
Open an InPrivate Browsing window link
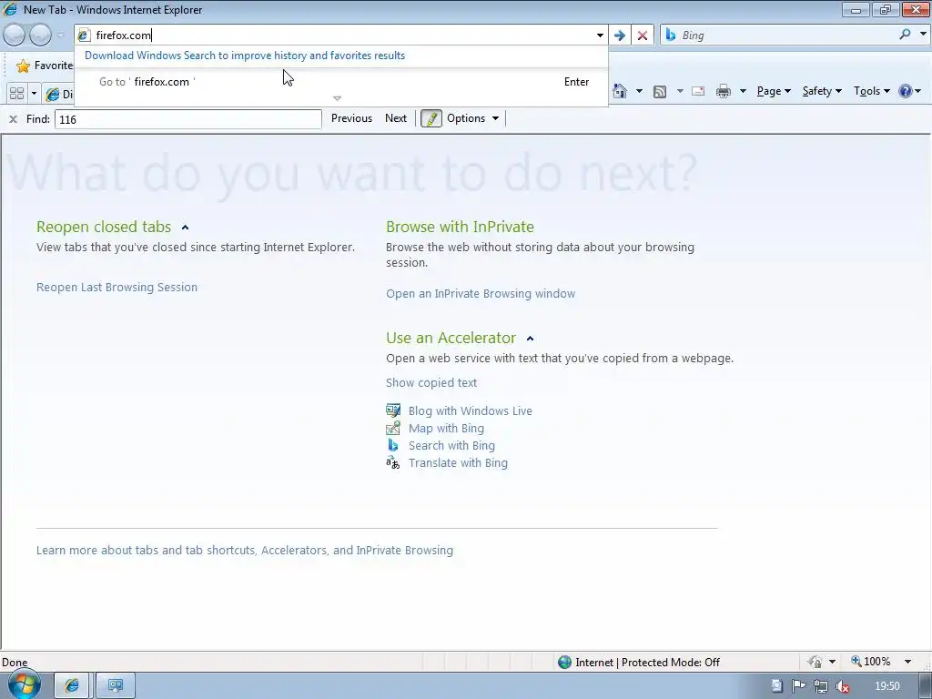481,294
